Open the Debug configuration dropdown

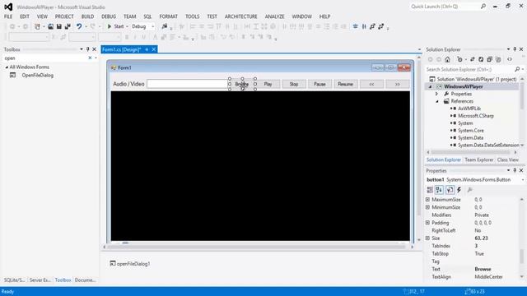[153, 26]
